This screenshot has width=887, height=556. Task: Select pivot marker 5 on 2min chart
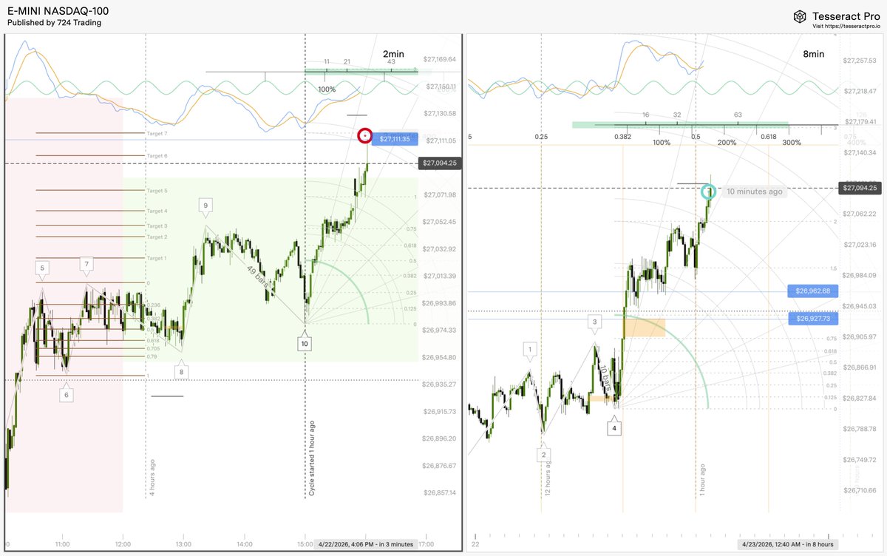pyautogui.click(x=43, y=268)
